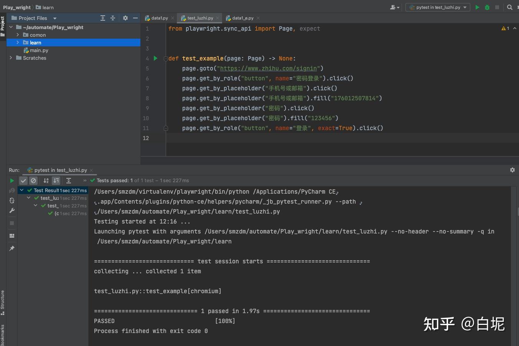Close the test_luzhi.py editor tab
This screenshot has height=346, width=519.
tap(217, 18)
